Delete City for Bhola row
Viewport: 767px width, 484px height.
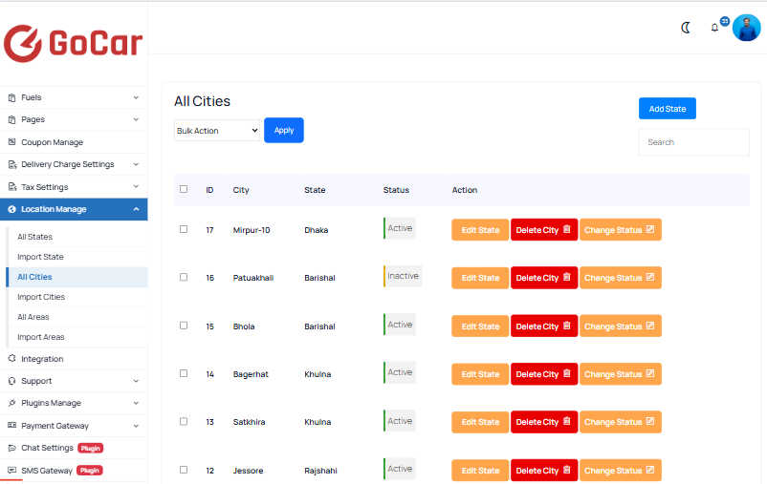pyautogui.click(x=544, y=326)
